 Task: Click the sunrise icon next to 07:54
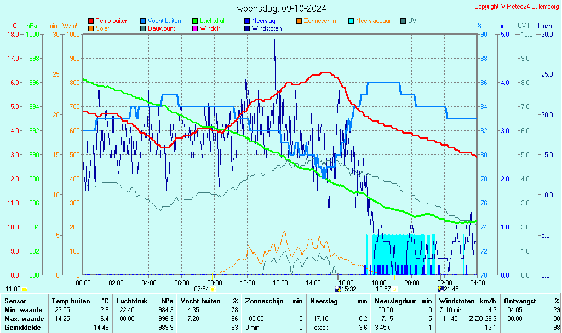pos(213,289)
